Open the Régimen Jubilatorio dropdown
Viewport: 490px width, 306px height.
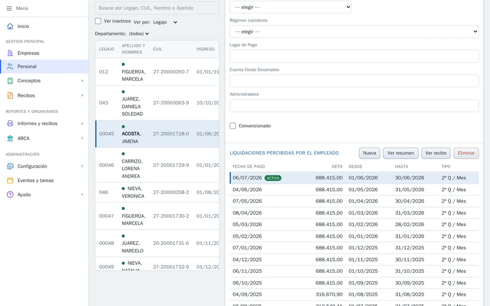pyautogui.click(x=354, y=32)
